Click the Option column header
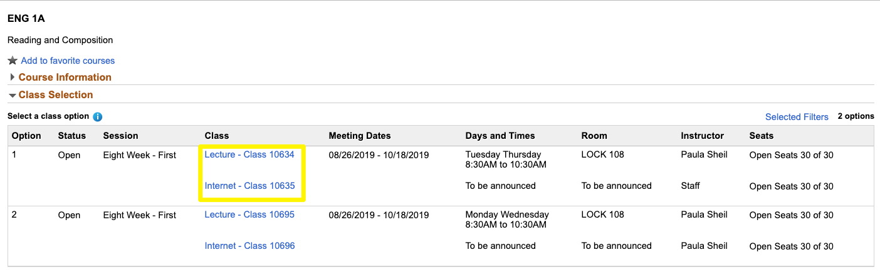This screenshot has width=880, height=272. coord(26,136)
